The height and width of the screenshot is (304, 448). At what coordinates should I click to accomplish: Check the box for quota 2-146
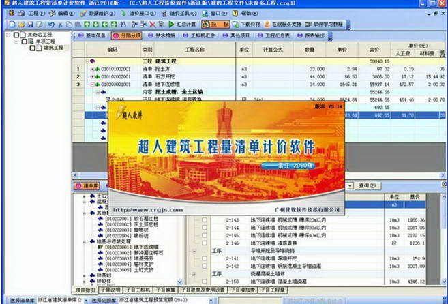pyautogui.click(x=205, y=243)
